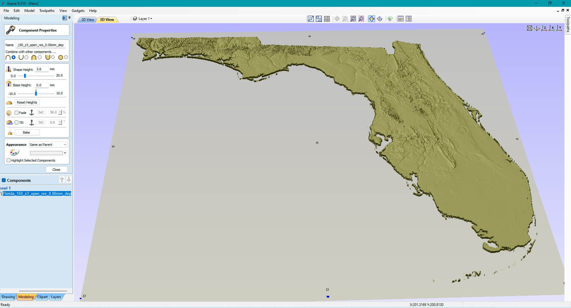The image size is (571, 308).
Task: Tile view windows horizontally icon
Action: coord(400,19)
